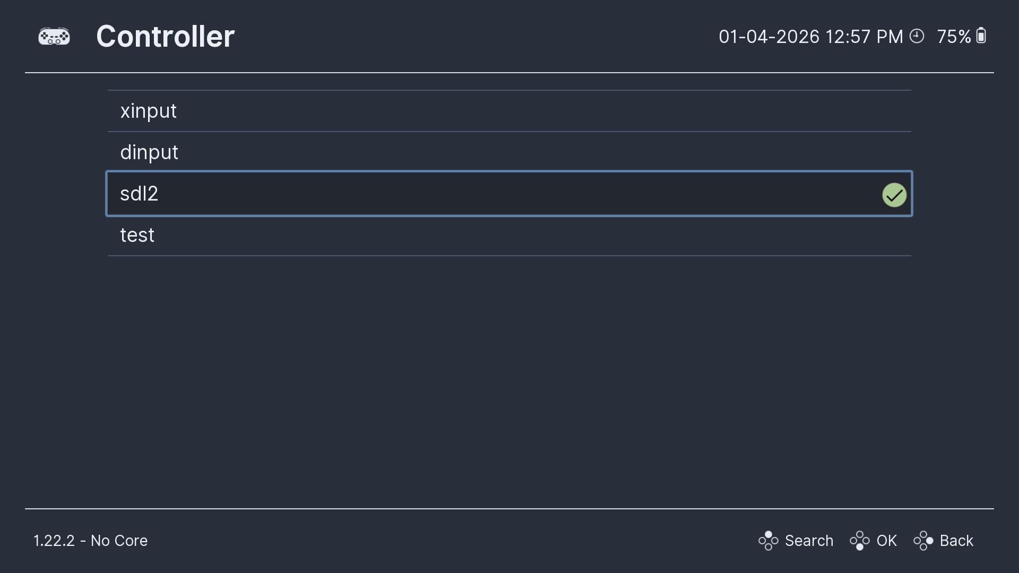Viewport: 1019px width, 573px height.
Task: Click the 1.22.2 - No Core version text
Action: [x=90, y=541]
